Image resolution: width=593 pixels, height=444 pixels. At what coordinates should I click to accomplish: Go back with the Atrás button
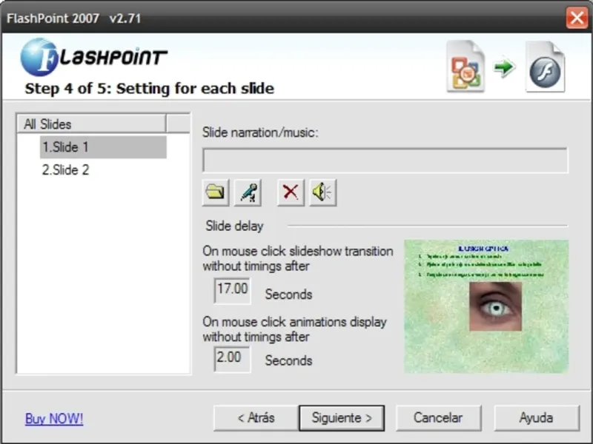point(256,418)
